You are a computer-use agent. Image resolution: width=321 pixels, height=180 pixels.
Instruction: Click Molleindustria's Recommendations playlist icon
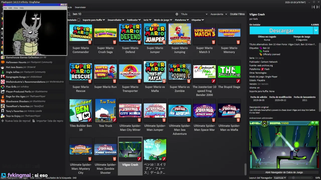[3, 82]
